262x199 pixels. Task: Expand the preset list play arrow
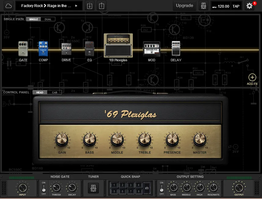(x=76, y=6)
